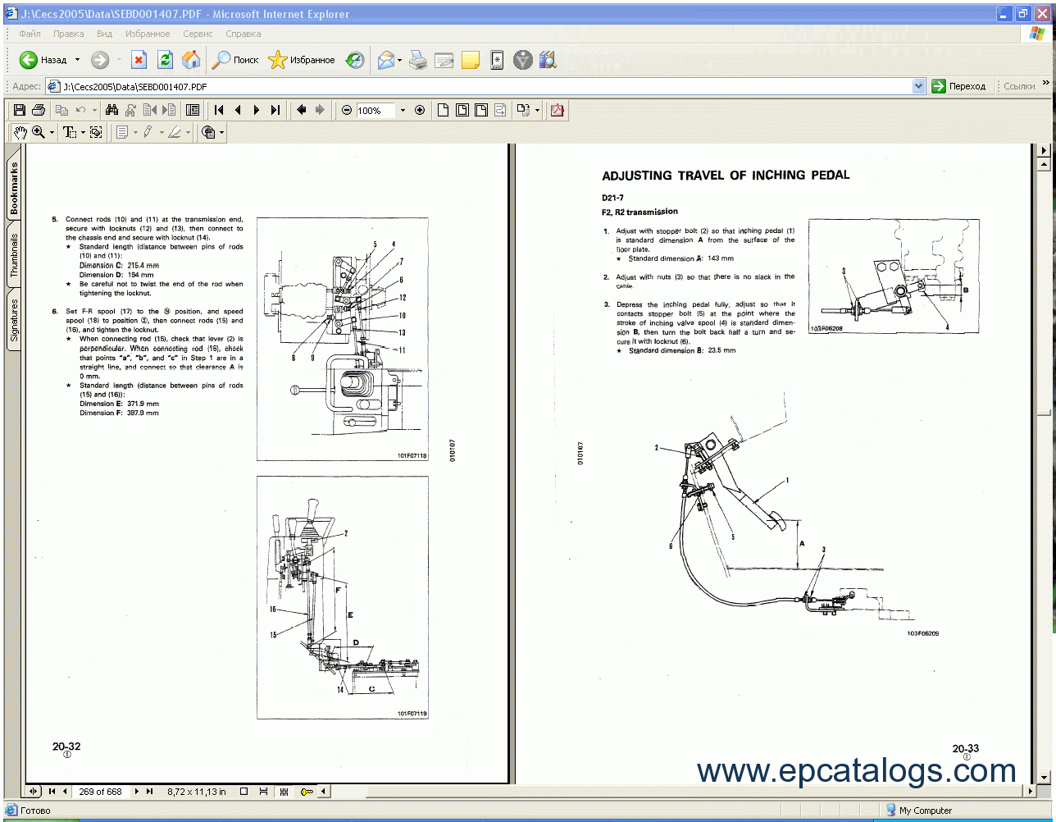Toggle Continuous-Facing layout in status bar
This screenshot has height=822, width=1056.
pos(284,792)
